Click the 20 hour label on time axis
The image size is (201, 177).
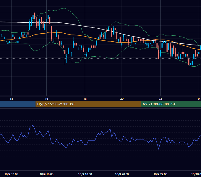pos(122,99)
